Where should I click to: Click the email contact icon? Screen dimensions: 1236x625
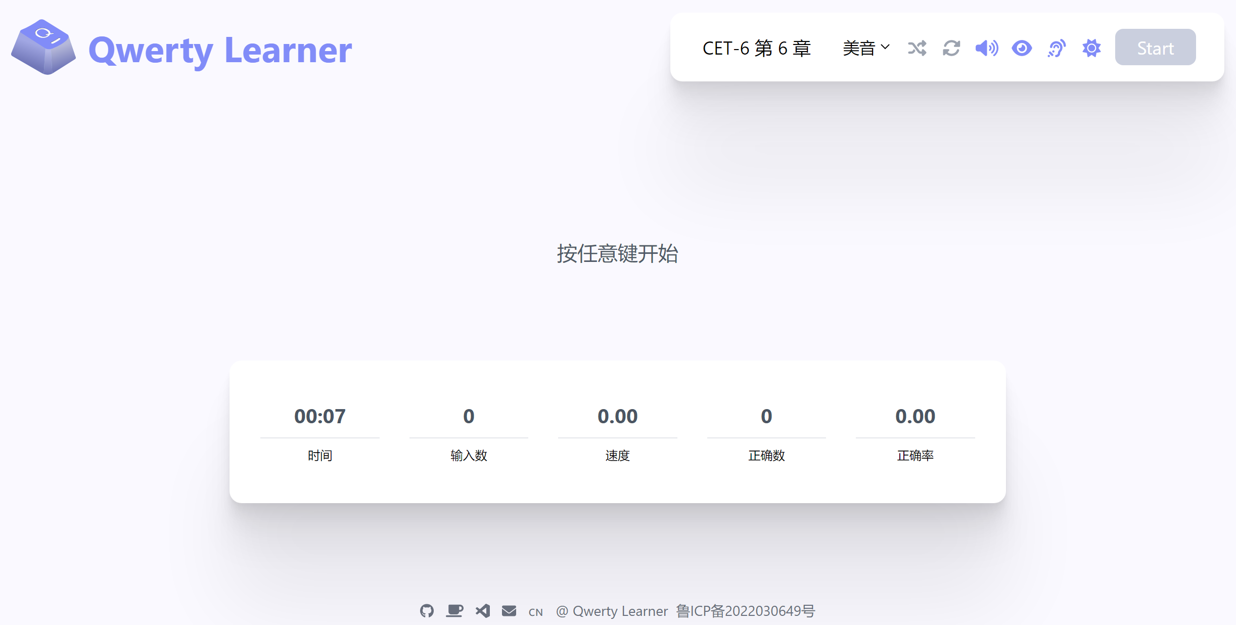pyautogui.click(x=509, y=610)
